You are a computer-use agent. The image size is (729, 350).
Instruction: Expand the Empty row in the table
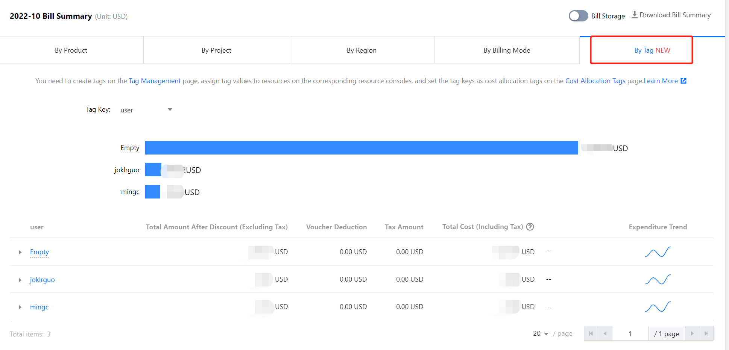click(20, 252)
